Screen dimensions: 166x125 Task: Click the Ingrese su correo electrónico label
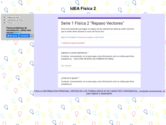[x=74, y=53]
